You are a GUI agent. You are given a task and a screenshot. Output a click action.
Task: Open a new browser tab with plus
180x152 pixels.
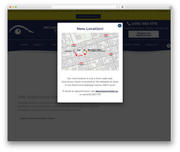pos(171,8)
